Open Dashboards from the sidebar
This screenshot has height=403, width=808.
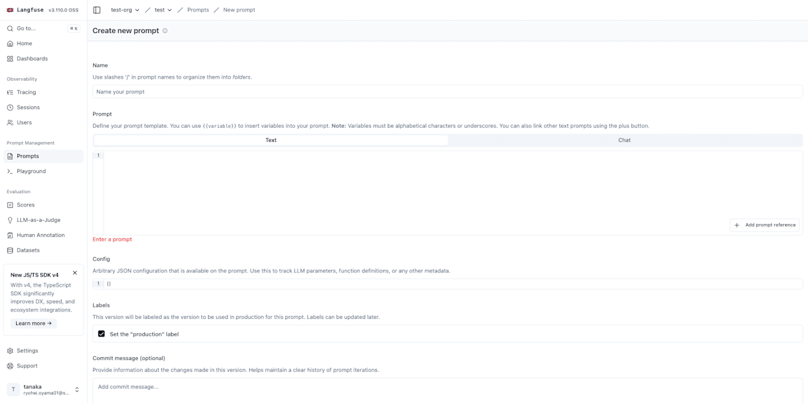tap(44, 59)
